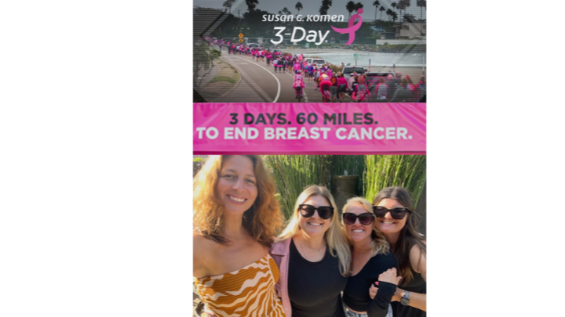The width and height of the screenshot is (565, 317).
Task: Click the yellow diamond road sign
Action: (241, 35)
